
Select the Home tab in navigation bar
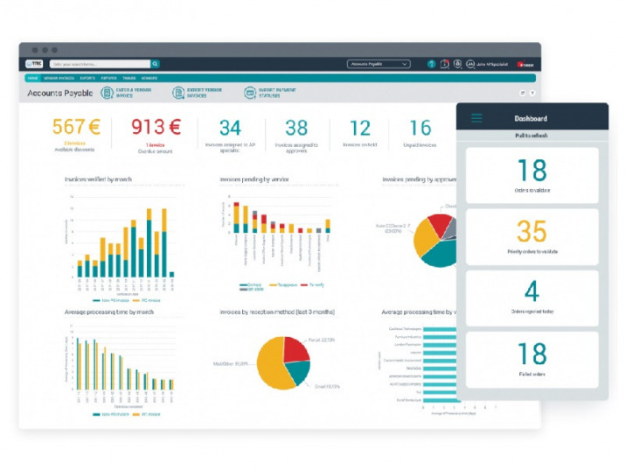coord(32,78)
